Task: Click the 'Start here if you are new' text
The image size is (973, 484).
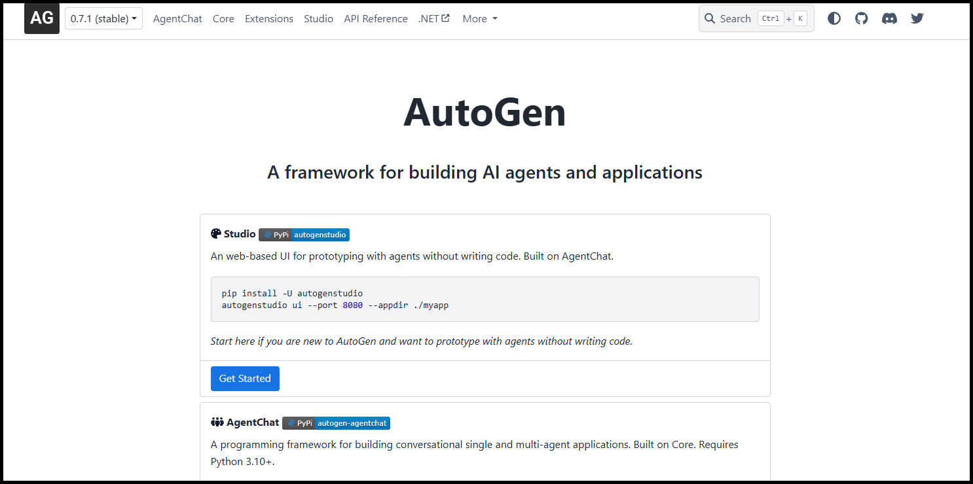Action: click(422, 341)
